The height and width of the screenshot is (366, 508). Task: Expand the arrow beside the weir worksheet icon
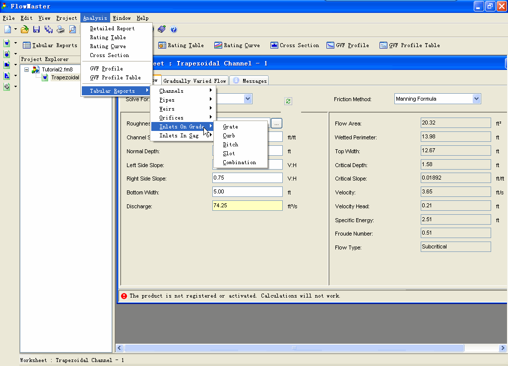(x=15, y=65)
